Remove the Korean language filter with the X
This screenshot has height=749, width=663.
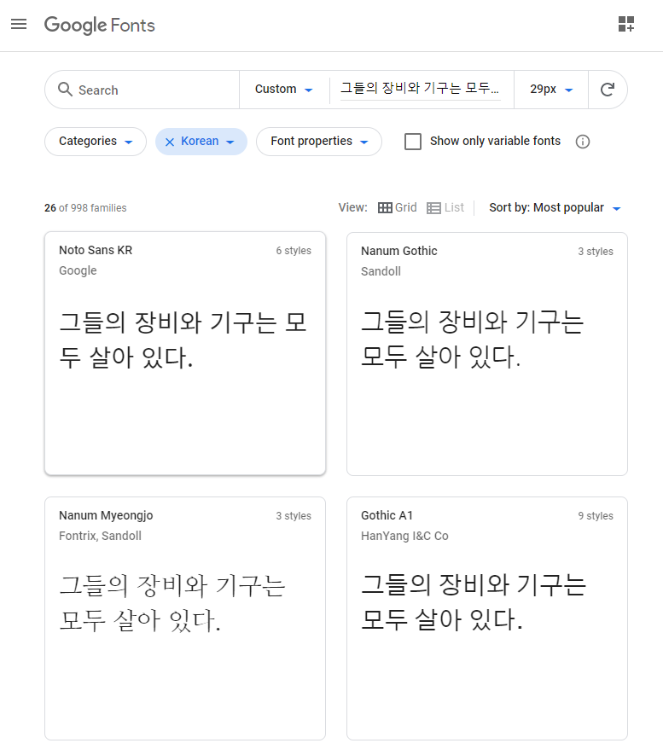click(x=170, y=142)
